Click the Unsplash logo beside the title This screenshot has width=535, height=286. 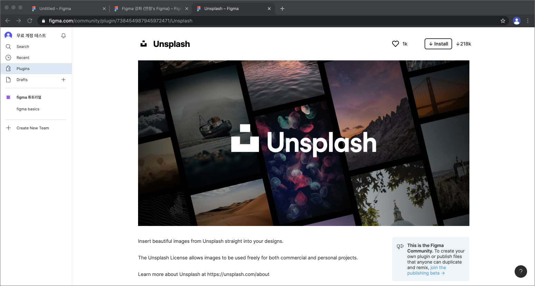pos(144,44)
